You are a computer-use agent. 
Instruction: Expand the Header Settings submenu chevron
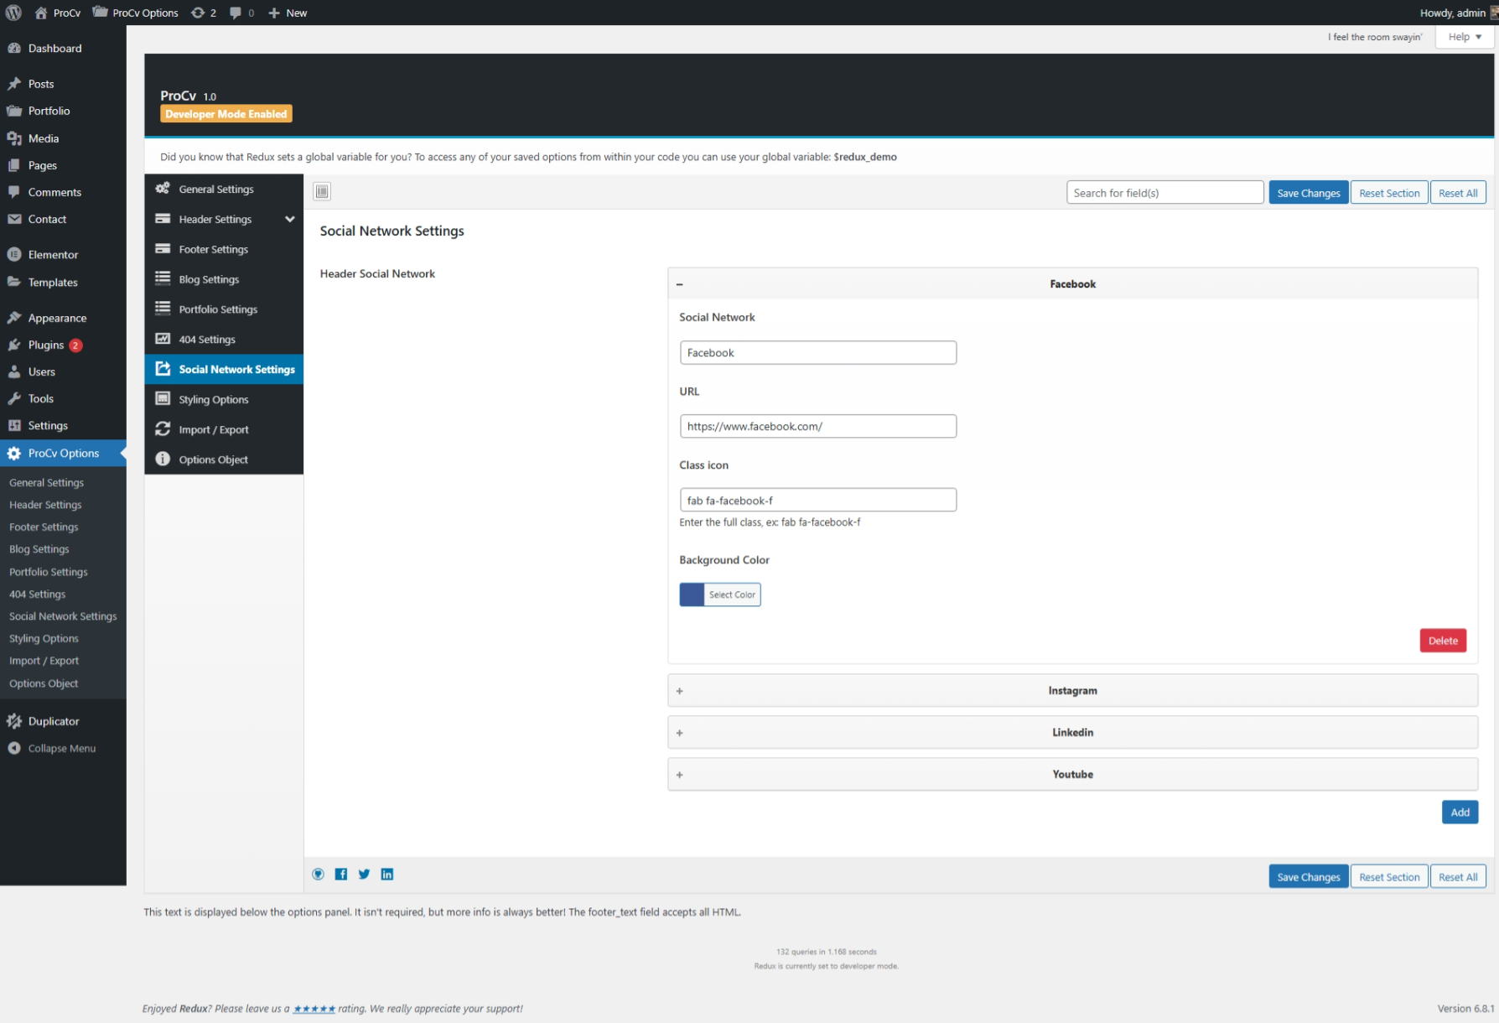(x=290, y=219)
